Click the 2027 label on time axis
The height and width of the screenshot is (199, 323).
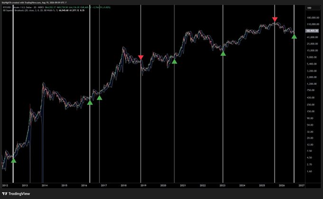pyautogui.click(x=301, y=185)
